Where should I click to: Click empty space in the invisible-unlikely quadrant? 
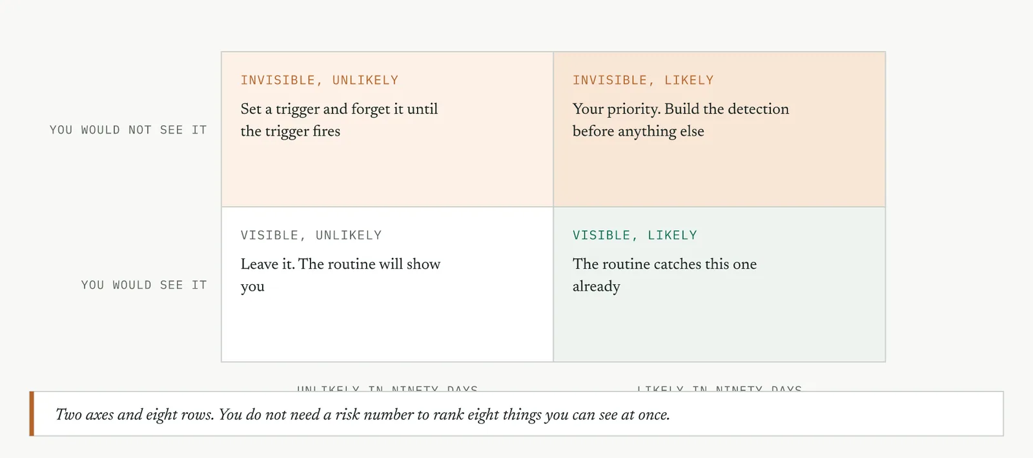click(x=387, y=174)
